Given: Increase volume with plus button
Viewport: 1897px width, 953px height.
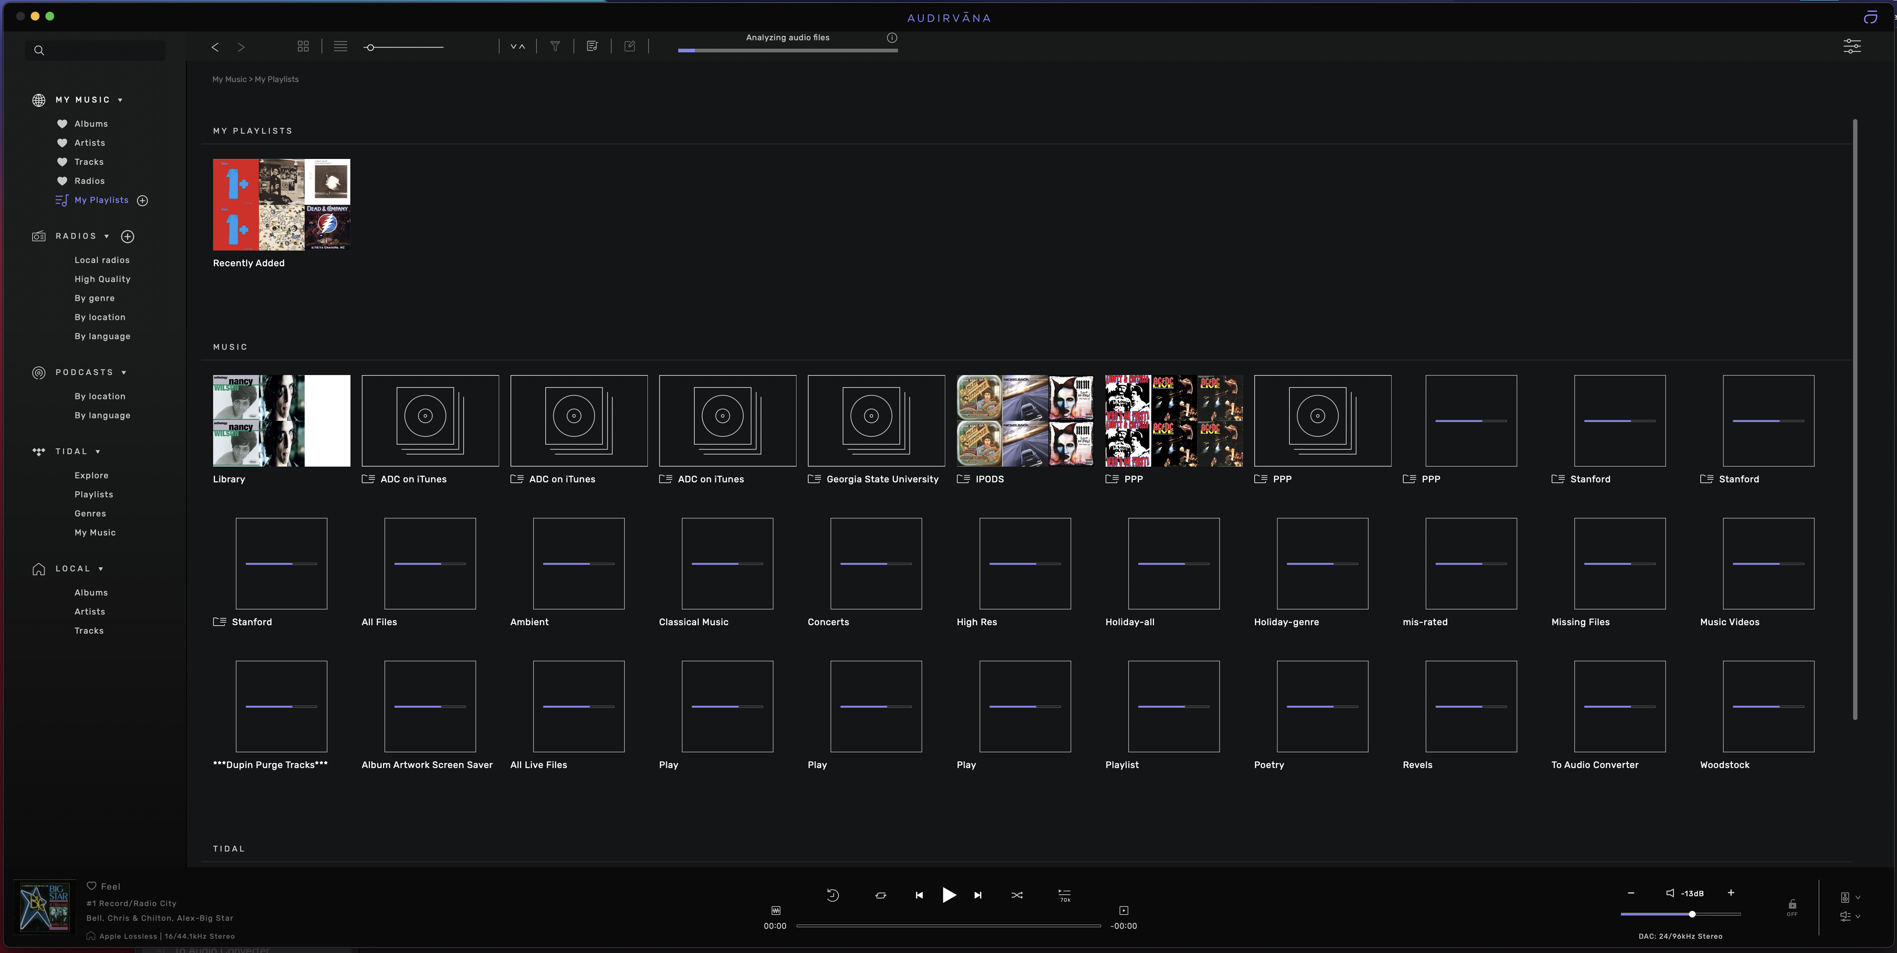Looking at the screenshot, I should coord(1731,893).
